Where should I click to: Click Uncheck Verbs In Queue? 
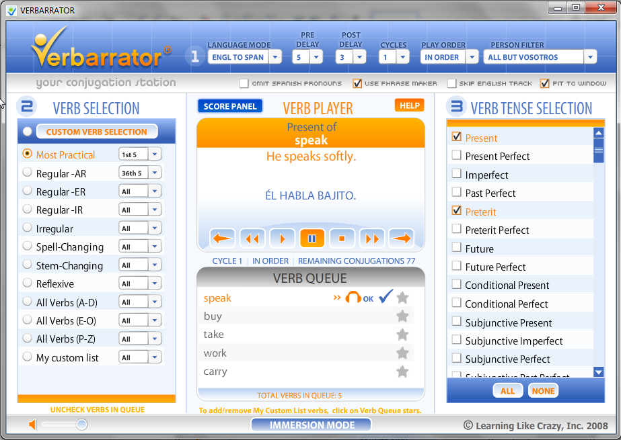[x=97, y=410]
